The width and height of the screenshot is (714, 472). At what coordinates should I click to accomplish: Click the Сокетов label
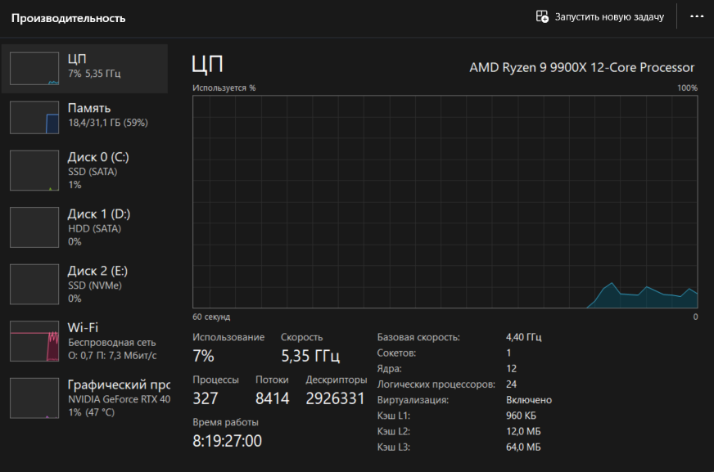click(396, 353)
